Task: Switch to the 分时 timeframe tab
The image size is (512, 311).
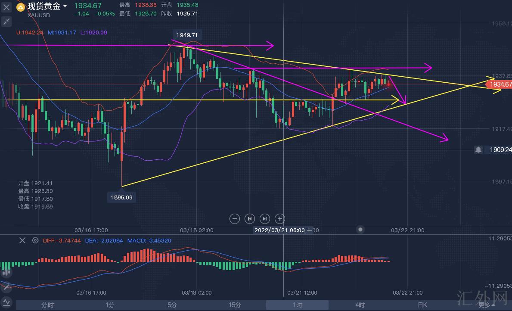Action: point(47,305)
